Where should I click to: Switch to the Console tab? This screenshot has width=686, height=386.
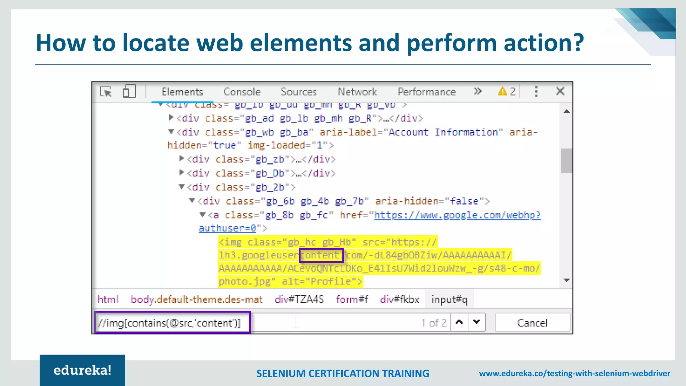(x=242, y=92)
